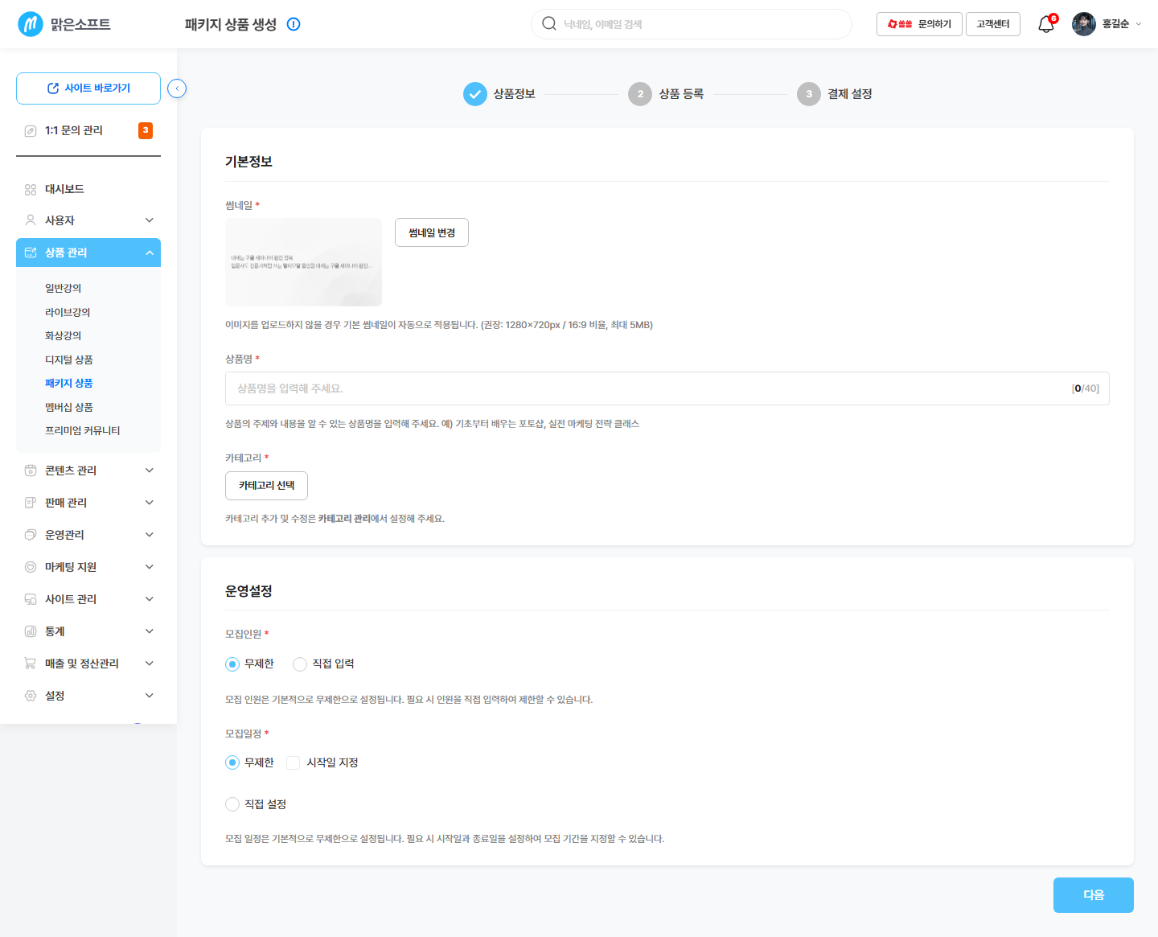Viewport: 1158px width, 937px height.
Task: Open the 멤버십 상품 submenu item
Action: (69, 407)
